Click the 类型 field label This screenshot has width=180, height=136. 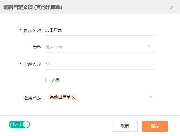pos(37,47)
